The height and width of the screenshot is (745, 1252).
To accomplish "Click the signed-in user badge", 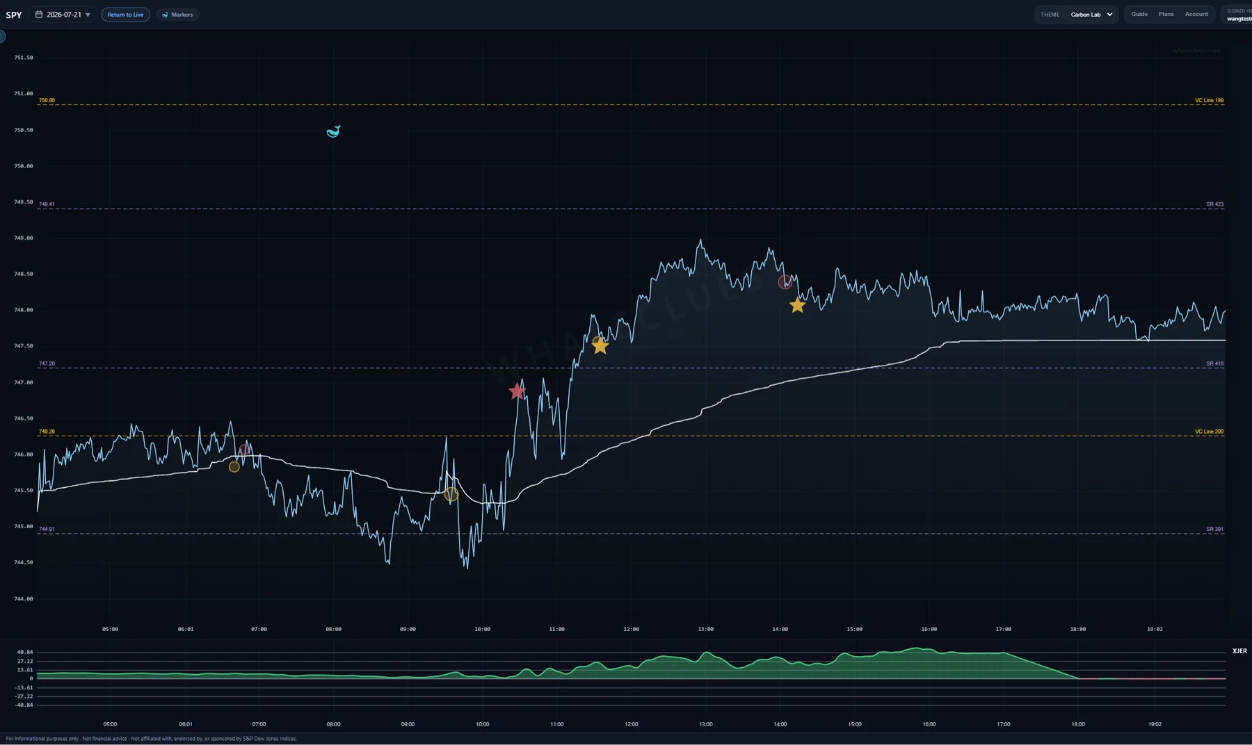I will coord(1238,15).
